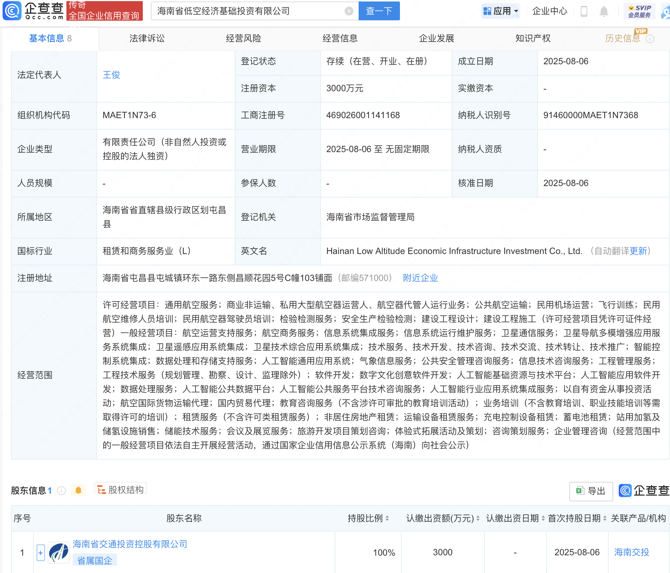
Task: Switch to the 法律诉讼 tab
Action: [x=147, y=38]
